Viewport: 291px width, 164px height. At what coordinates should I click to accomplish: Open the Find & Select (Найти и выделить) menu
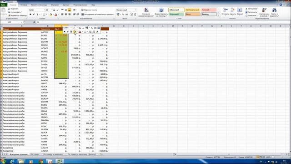[x=274, y=12]
